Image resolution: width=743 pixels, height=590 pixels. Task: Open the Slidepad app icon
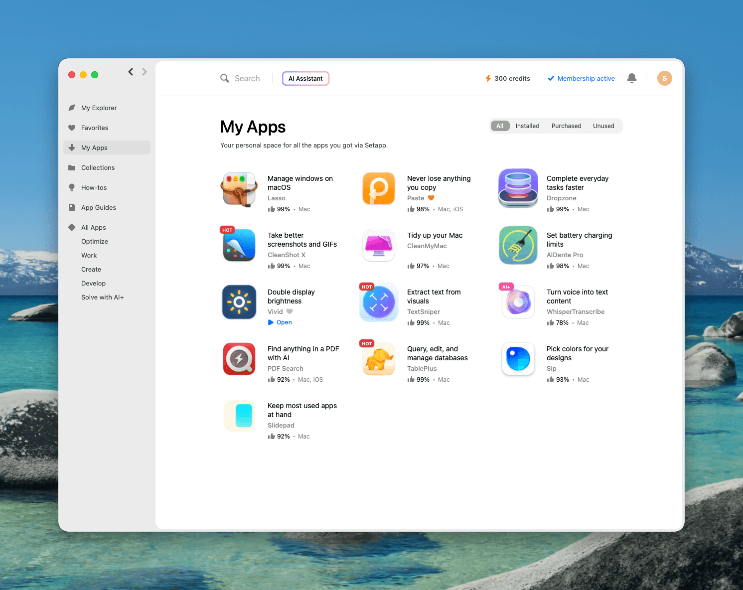click(239, 416)
